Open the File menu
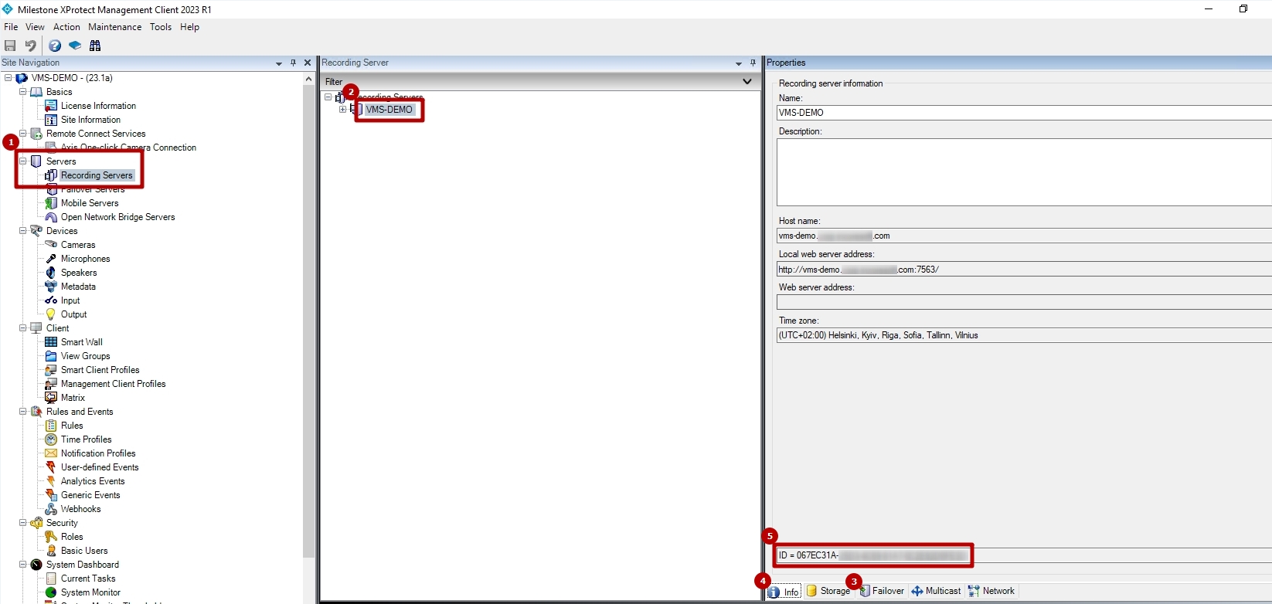1272x604 pixels. [11, 27]
